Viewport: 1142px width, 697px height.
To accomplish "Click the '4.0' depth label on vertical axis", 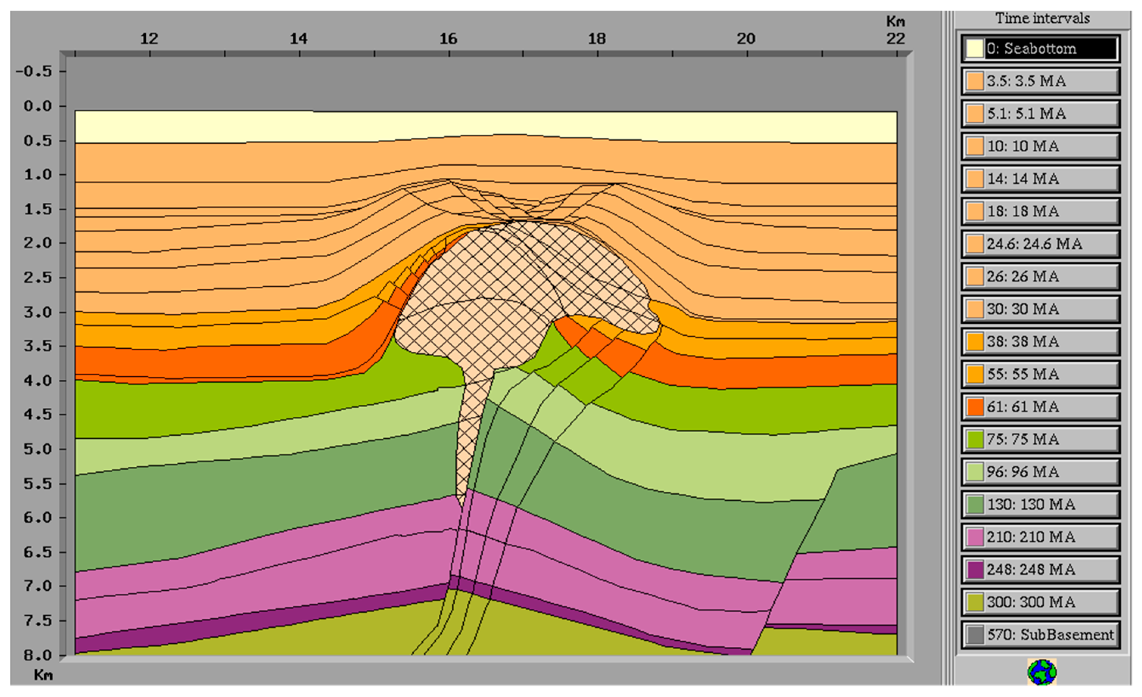I will coord(37,381).
